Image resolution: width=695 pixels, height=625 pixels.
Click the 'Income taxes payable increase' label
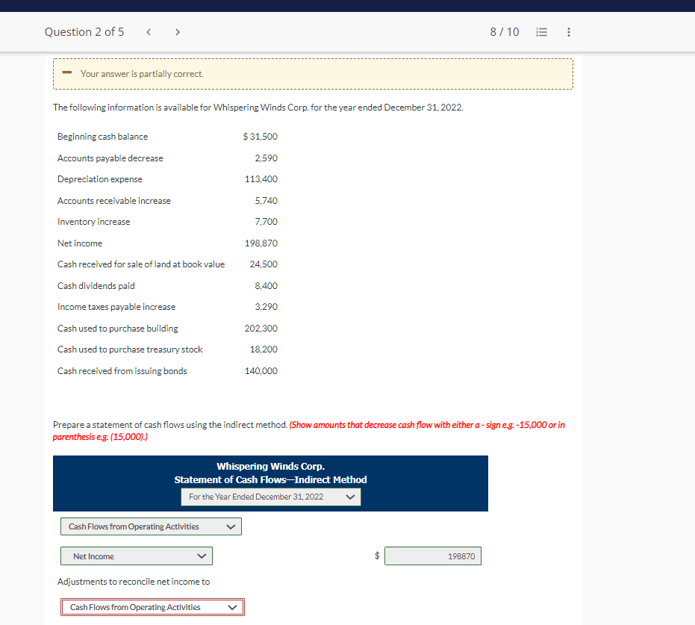point(116,307)
